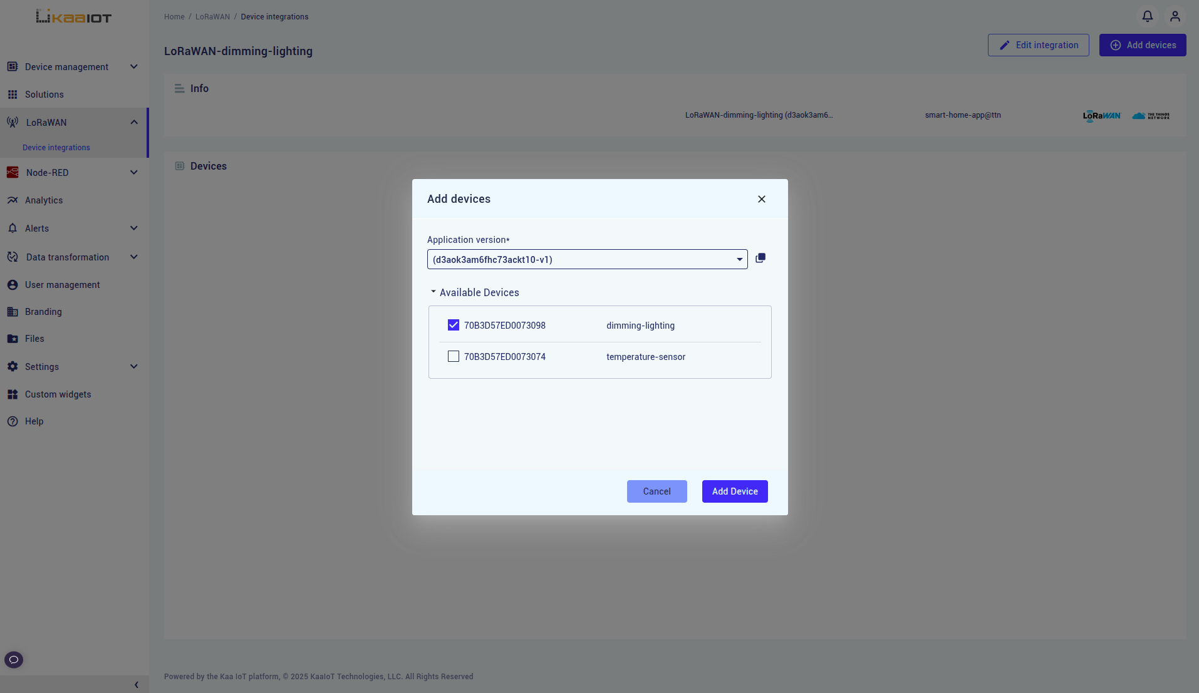Cancel the Add devices dialog
Viewport: 1199px width, 693px height.
(x=657, y=491)
